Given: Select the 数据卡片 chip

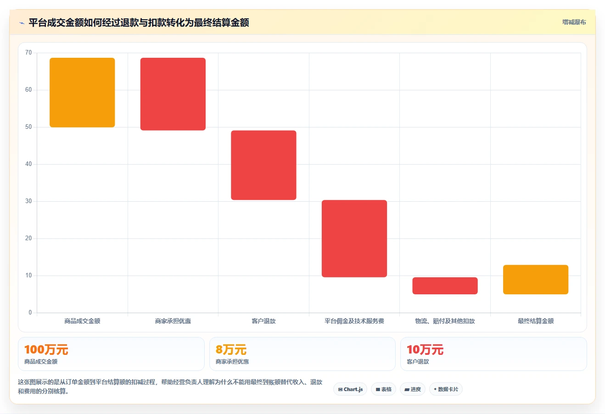Looking at the screenshot, I should tap(446, 389).
